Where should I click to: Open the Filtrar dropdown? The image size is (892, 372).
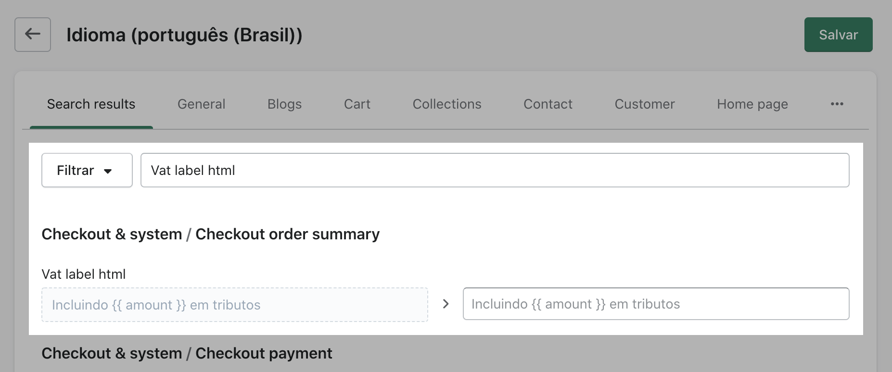click(87, 170)
